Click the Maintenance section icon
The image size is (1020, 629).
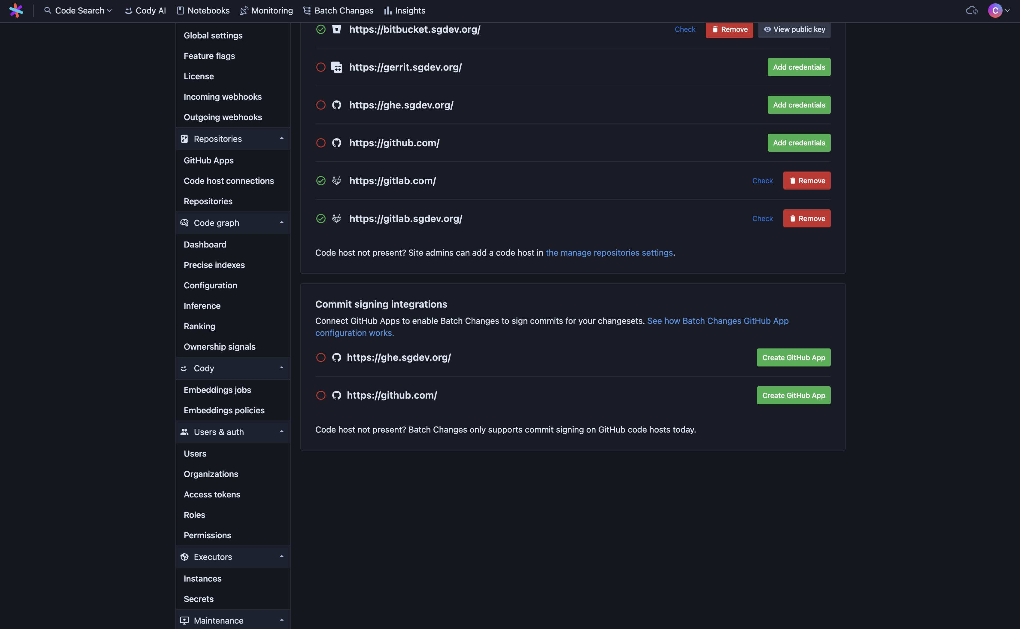coord(184,620)
